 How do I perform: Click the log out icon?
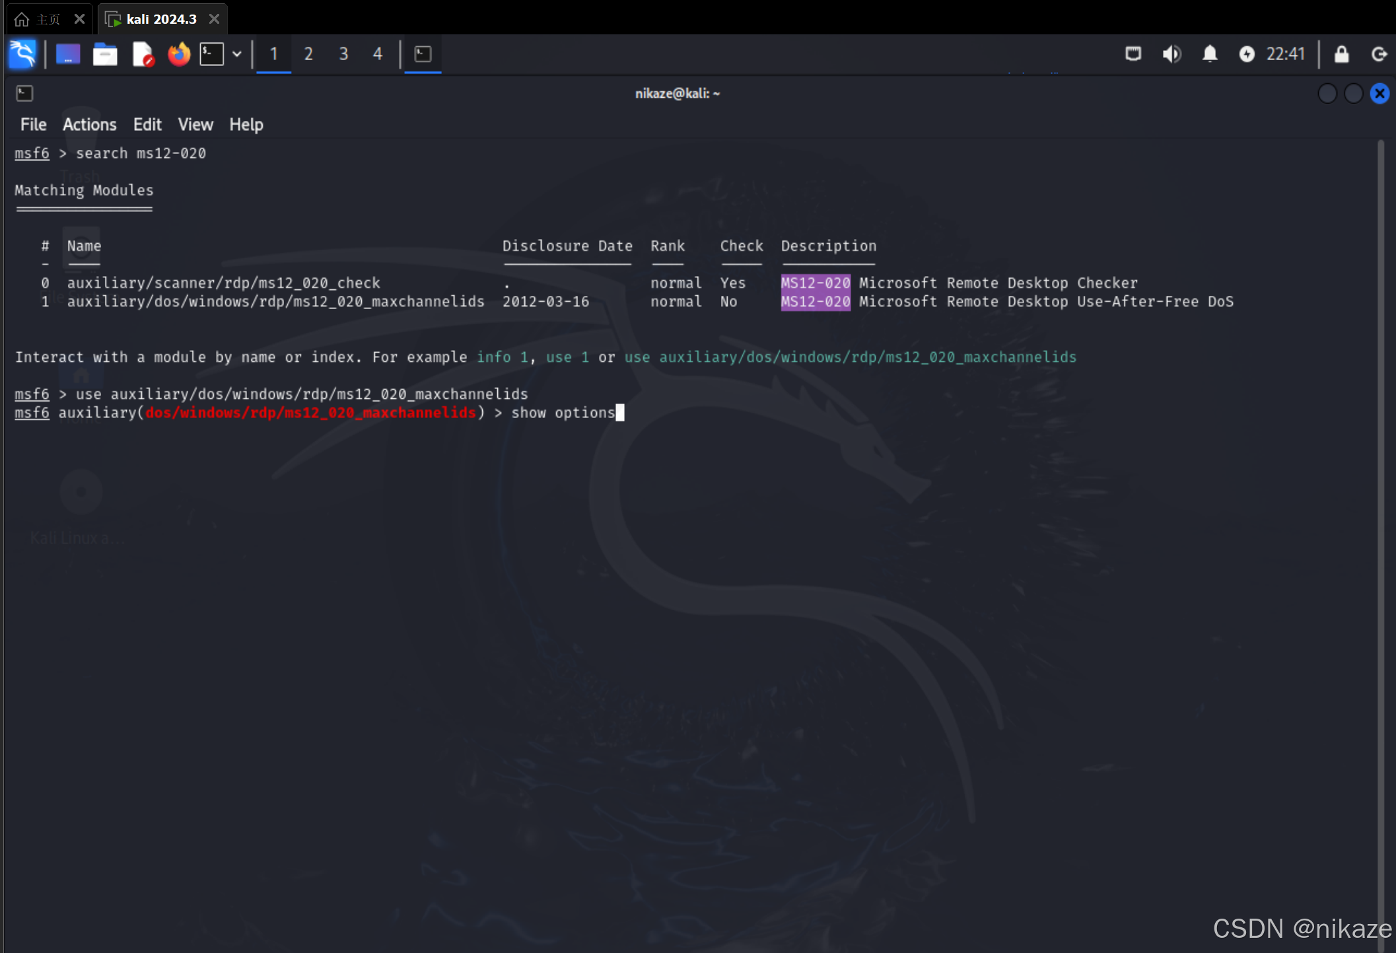[x=1379, y=54]
